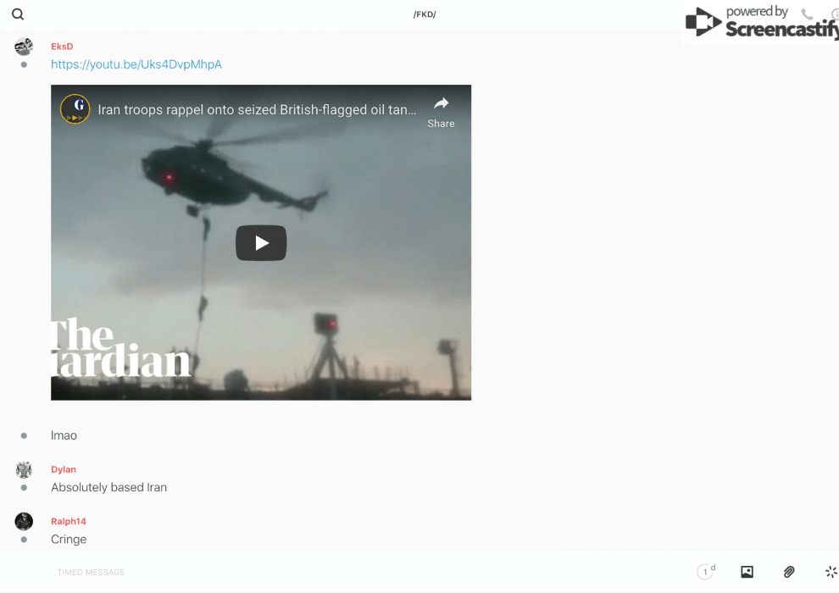Open EksD's username
839x593 pixels.
(x=62, y=47)
